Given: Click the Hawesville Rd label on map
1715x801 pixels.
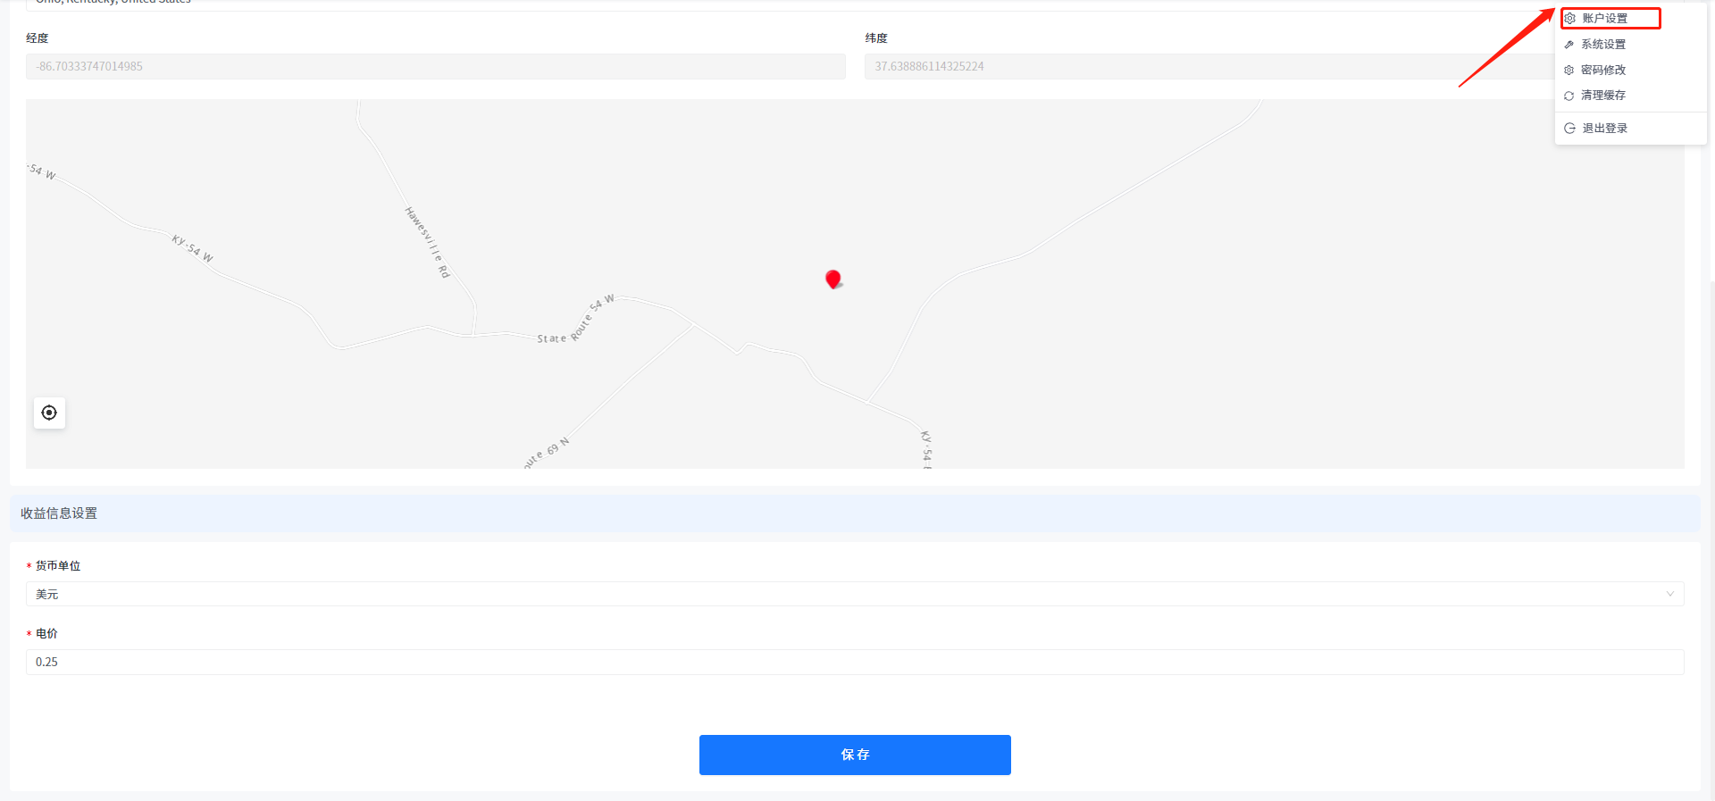Looking at the screenshot, I should point(428,242).
